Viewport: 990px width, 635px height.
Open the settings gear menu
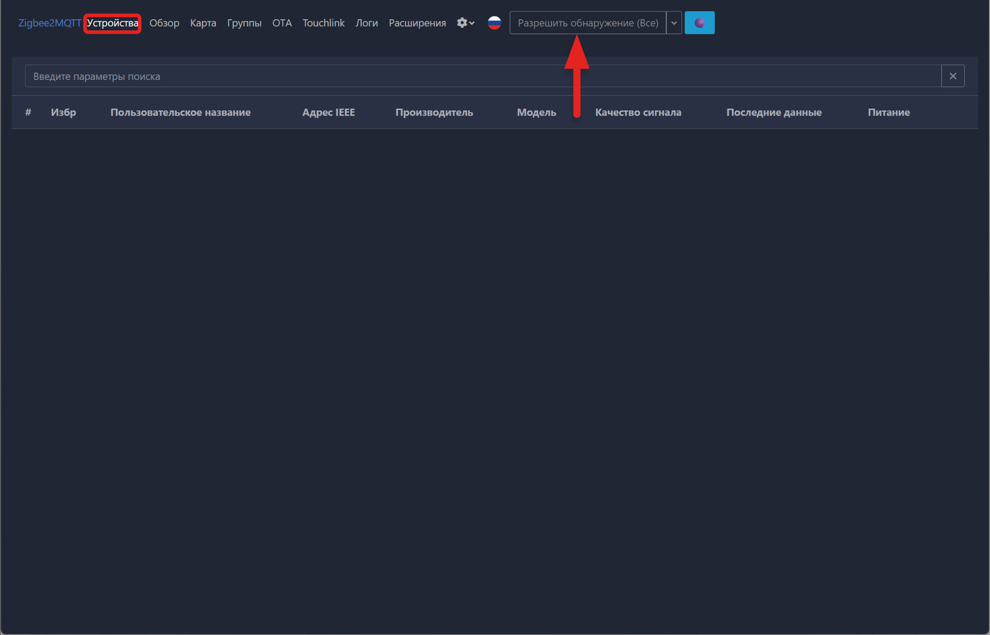pos(465,23)
